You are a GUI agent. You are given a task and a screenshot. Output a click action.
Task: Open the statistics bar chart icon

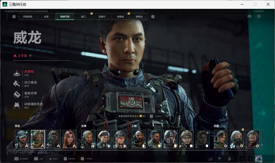(210, 159)
